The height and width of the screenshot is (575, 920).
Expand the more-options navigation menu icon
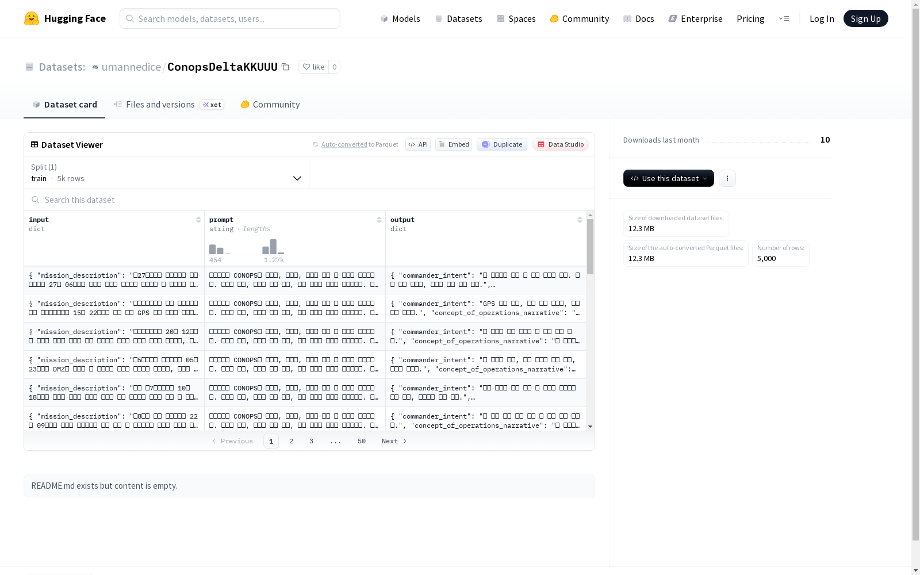[784, 18]
